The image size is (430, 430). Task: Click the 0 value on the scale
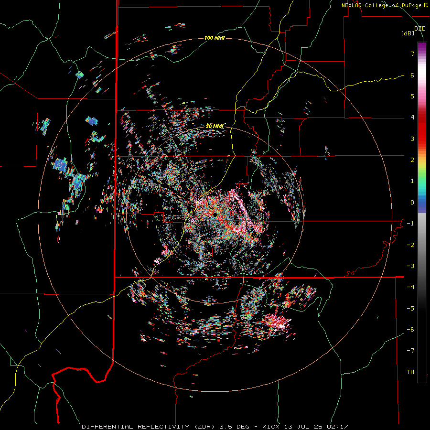(x=412, y=203)
